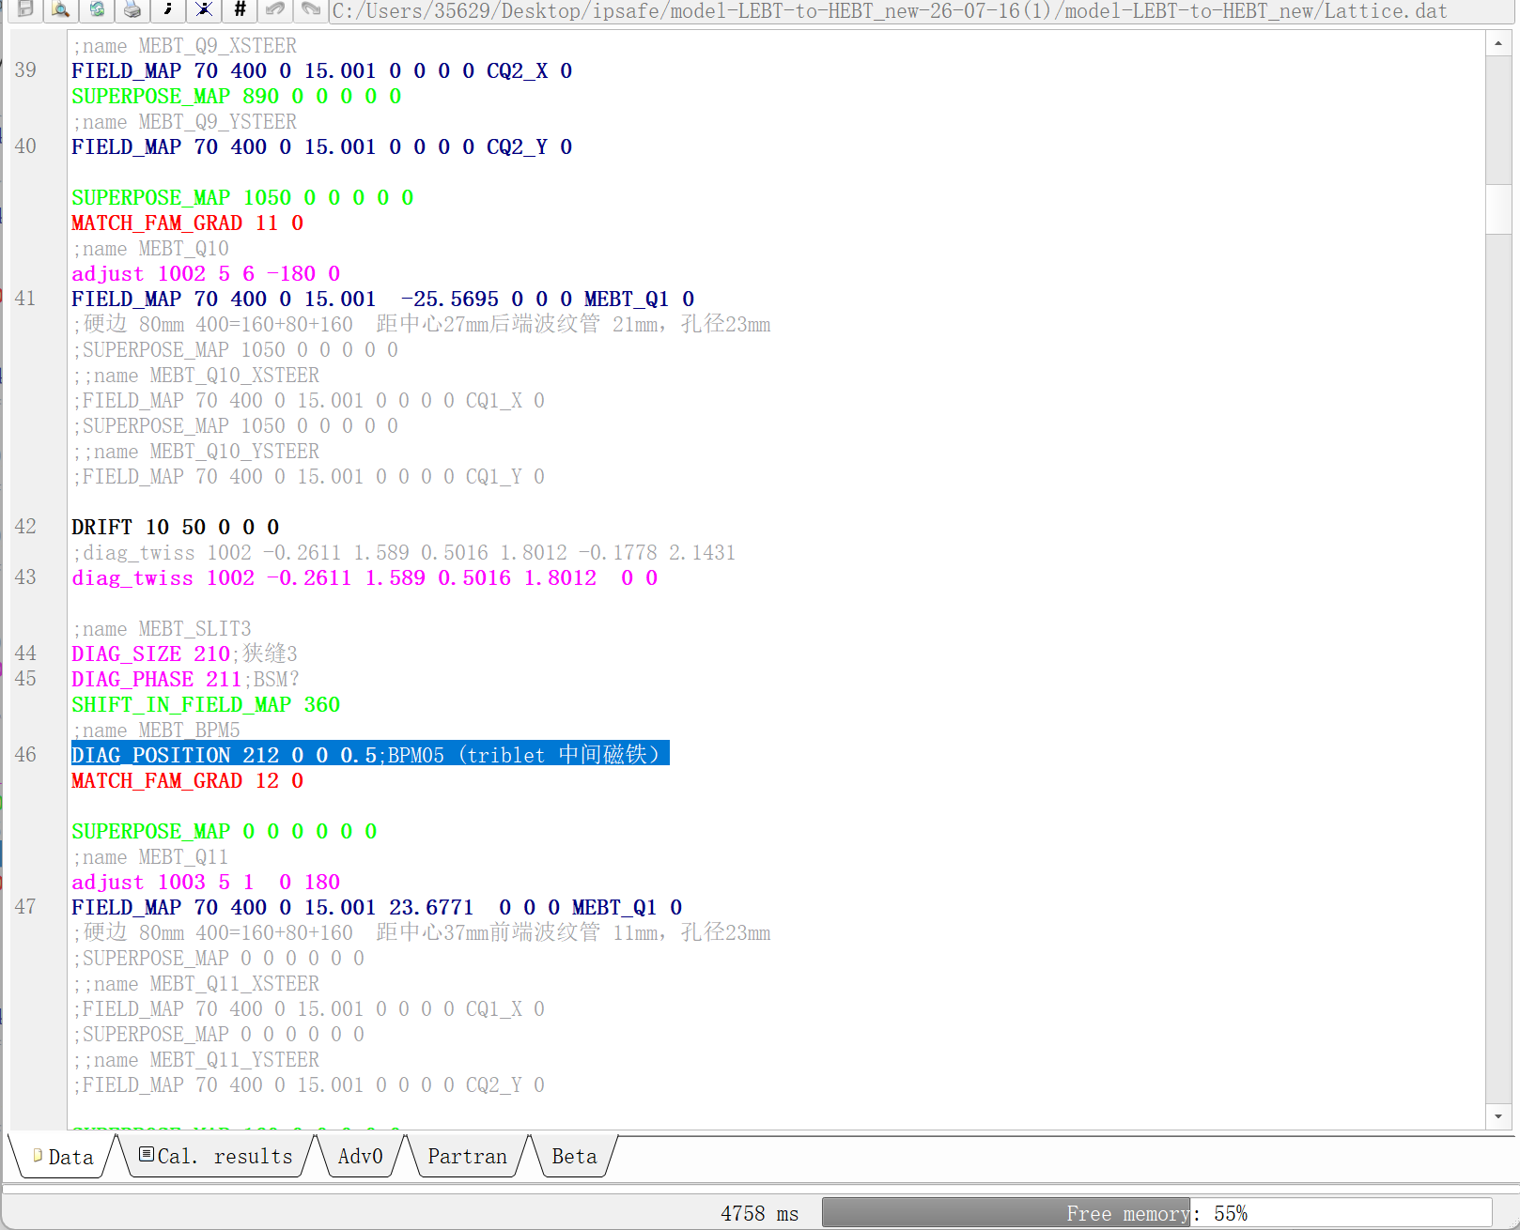Click the save file floppy icon
Screen dimensions: 1520x1230
[25, 9]
